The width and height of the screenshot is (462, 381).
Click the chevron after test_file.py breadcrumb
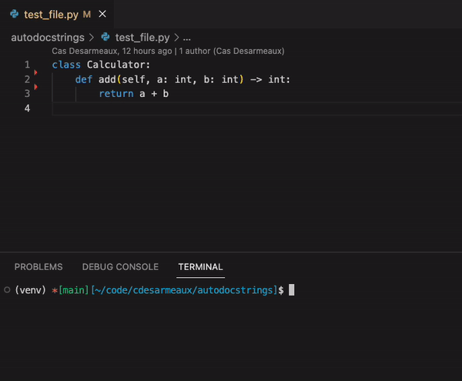[x=176, y=38]
